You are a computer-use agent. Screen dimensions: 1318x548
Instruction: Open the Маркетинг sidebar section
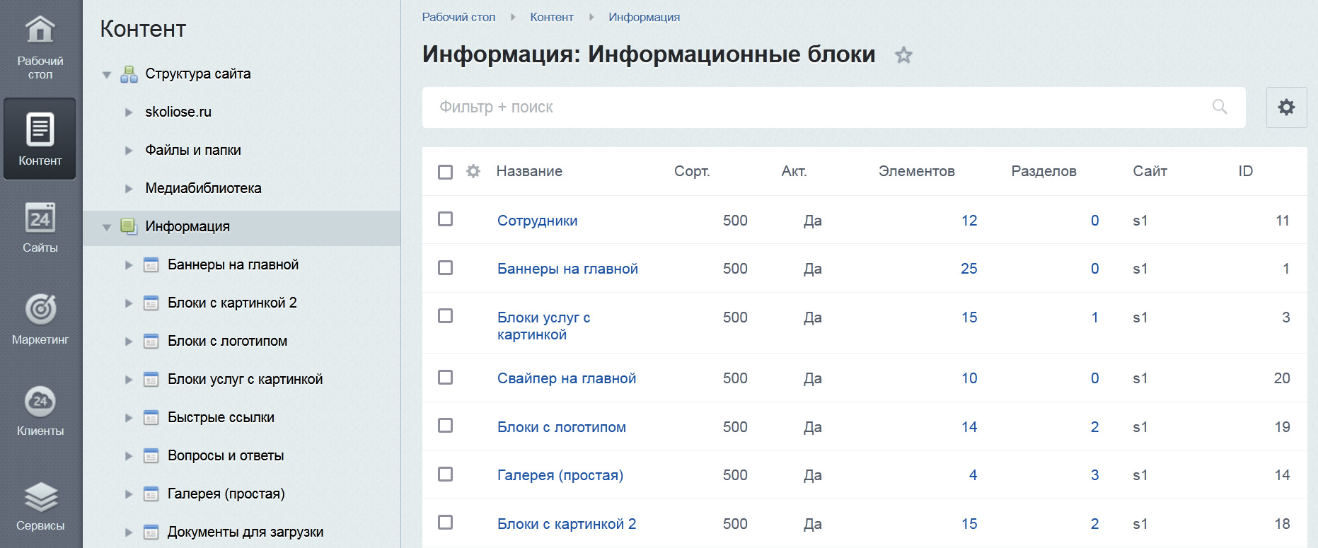click(x=40, y=319)
